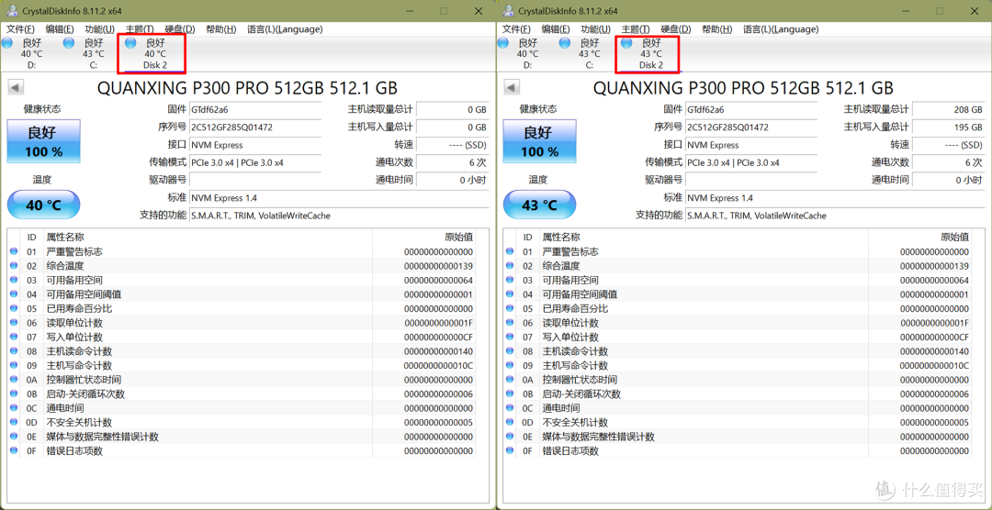Click host reads field showing 208 GB
This screenshot has width=992, height=510.
[x=948, y=109]
